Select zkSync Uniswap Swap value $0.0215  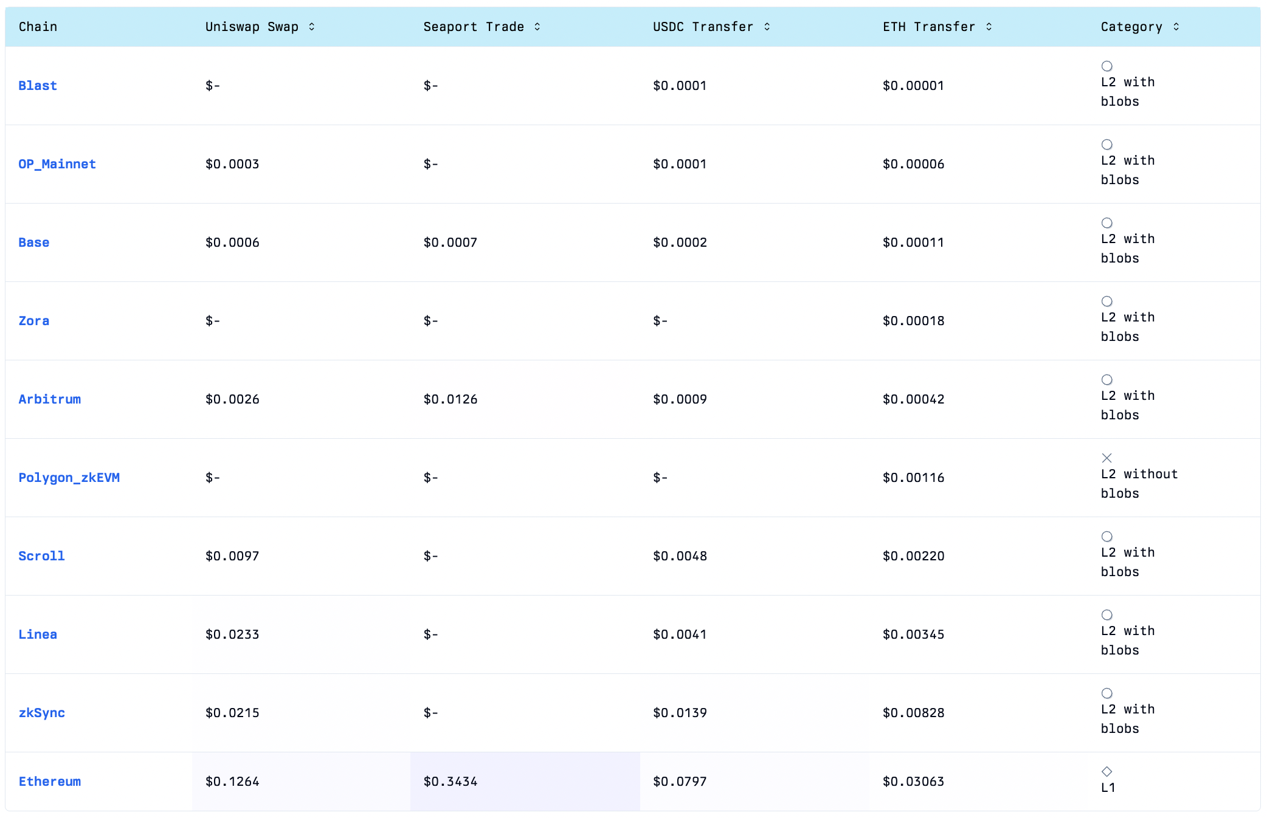point(232,713)
